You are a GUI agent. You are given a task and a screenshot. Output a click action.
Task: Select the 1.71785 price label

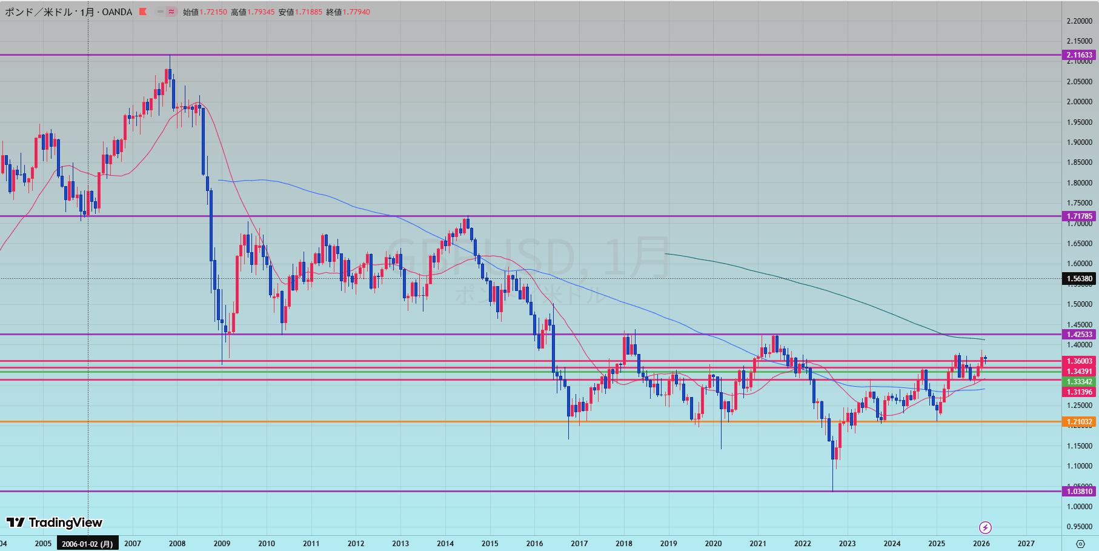(x=1079, y=216)
